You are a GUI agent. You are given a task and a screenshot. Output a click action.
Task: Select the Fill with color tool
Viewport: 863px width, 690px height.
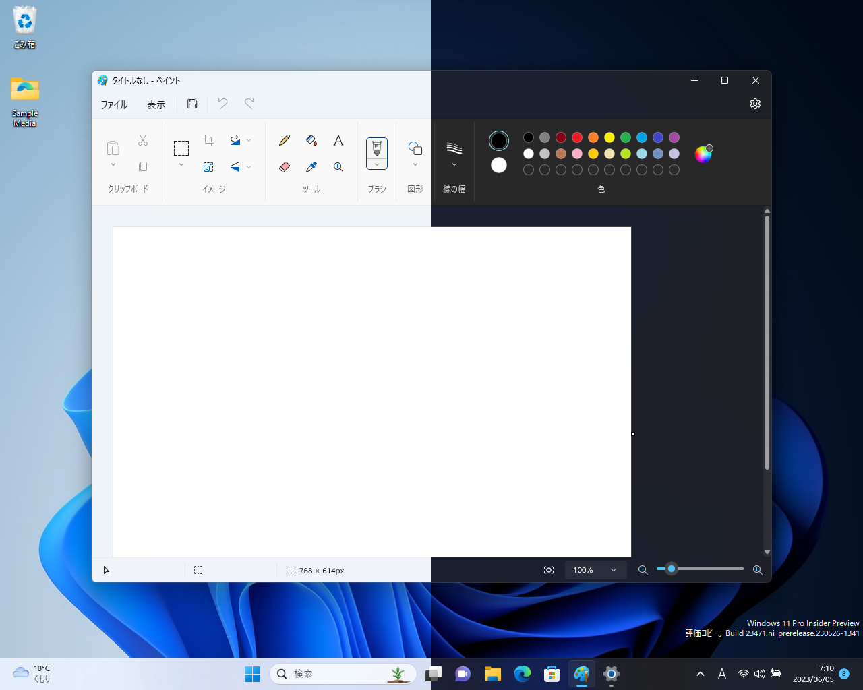click(x=311, y=140)
